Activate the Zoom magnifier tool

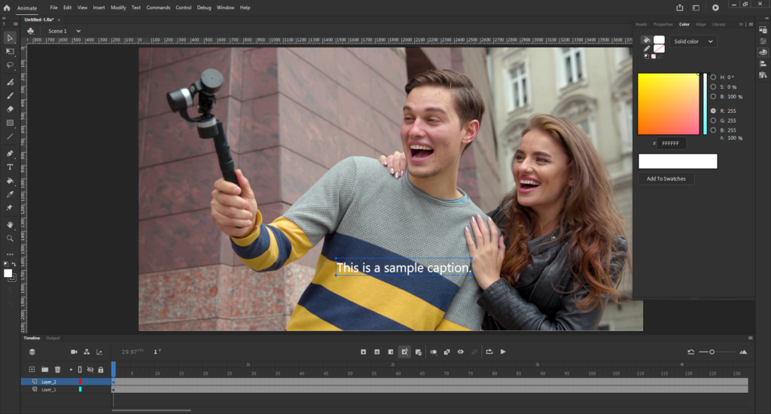point(10,238)
